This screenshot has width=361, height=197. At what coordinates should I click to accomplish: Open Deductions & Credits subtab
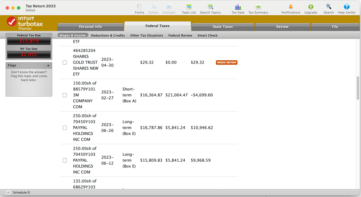pyautogui.click(x=108, y=35)
